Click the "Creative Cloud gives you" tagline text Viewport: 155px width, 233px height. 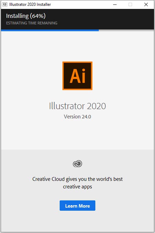coord(77,183)
